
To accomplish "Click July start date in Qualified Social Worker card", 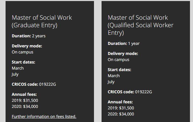I will coord(111,82).
